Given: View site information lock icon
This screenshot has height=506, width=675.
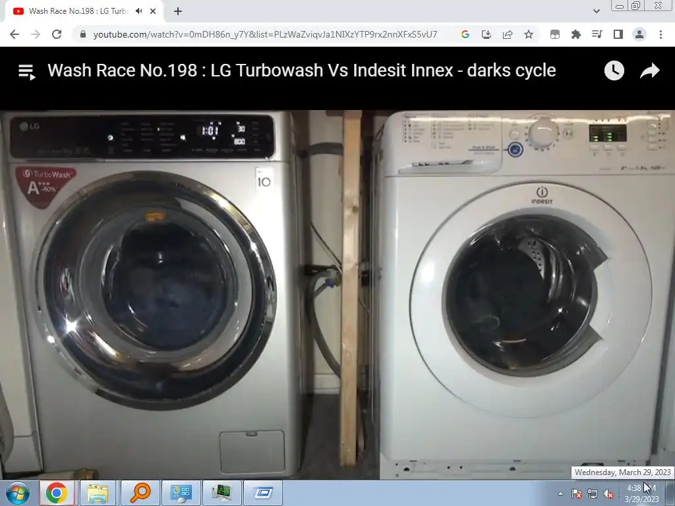Looking at the screenshot, I should coord(83,34).
